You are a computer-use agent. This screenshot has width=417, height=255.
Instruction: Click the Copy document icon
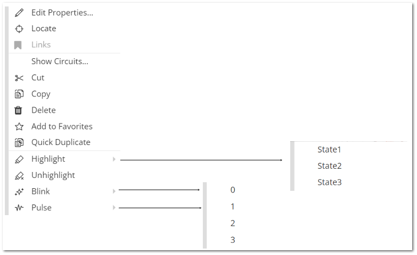click(x=19, y=94)
